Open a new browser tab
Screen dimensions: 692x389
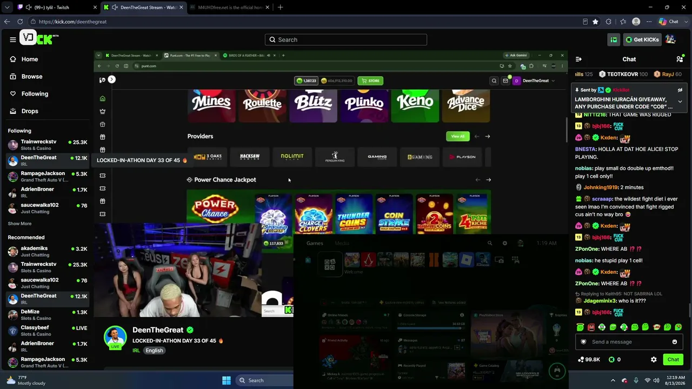click(280, 8)
